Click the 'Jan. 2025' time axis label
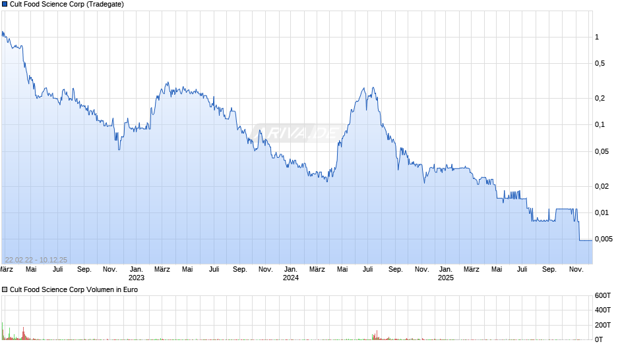 (x=446, y=274)
